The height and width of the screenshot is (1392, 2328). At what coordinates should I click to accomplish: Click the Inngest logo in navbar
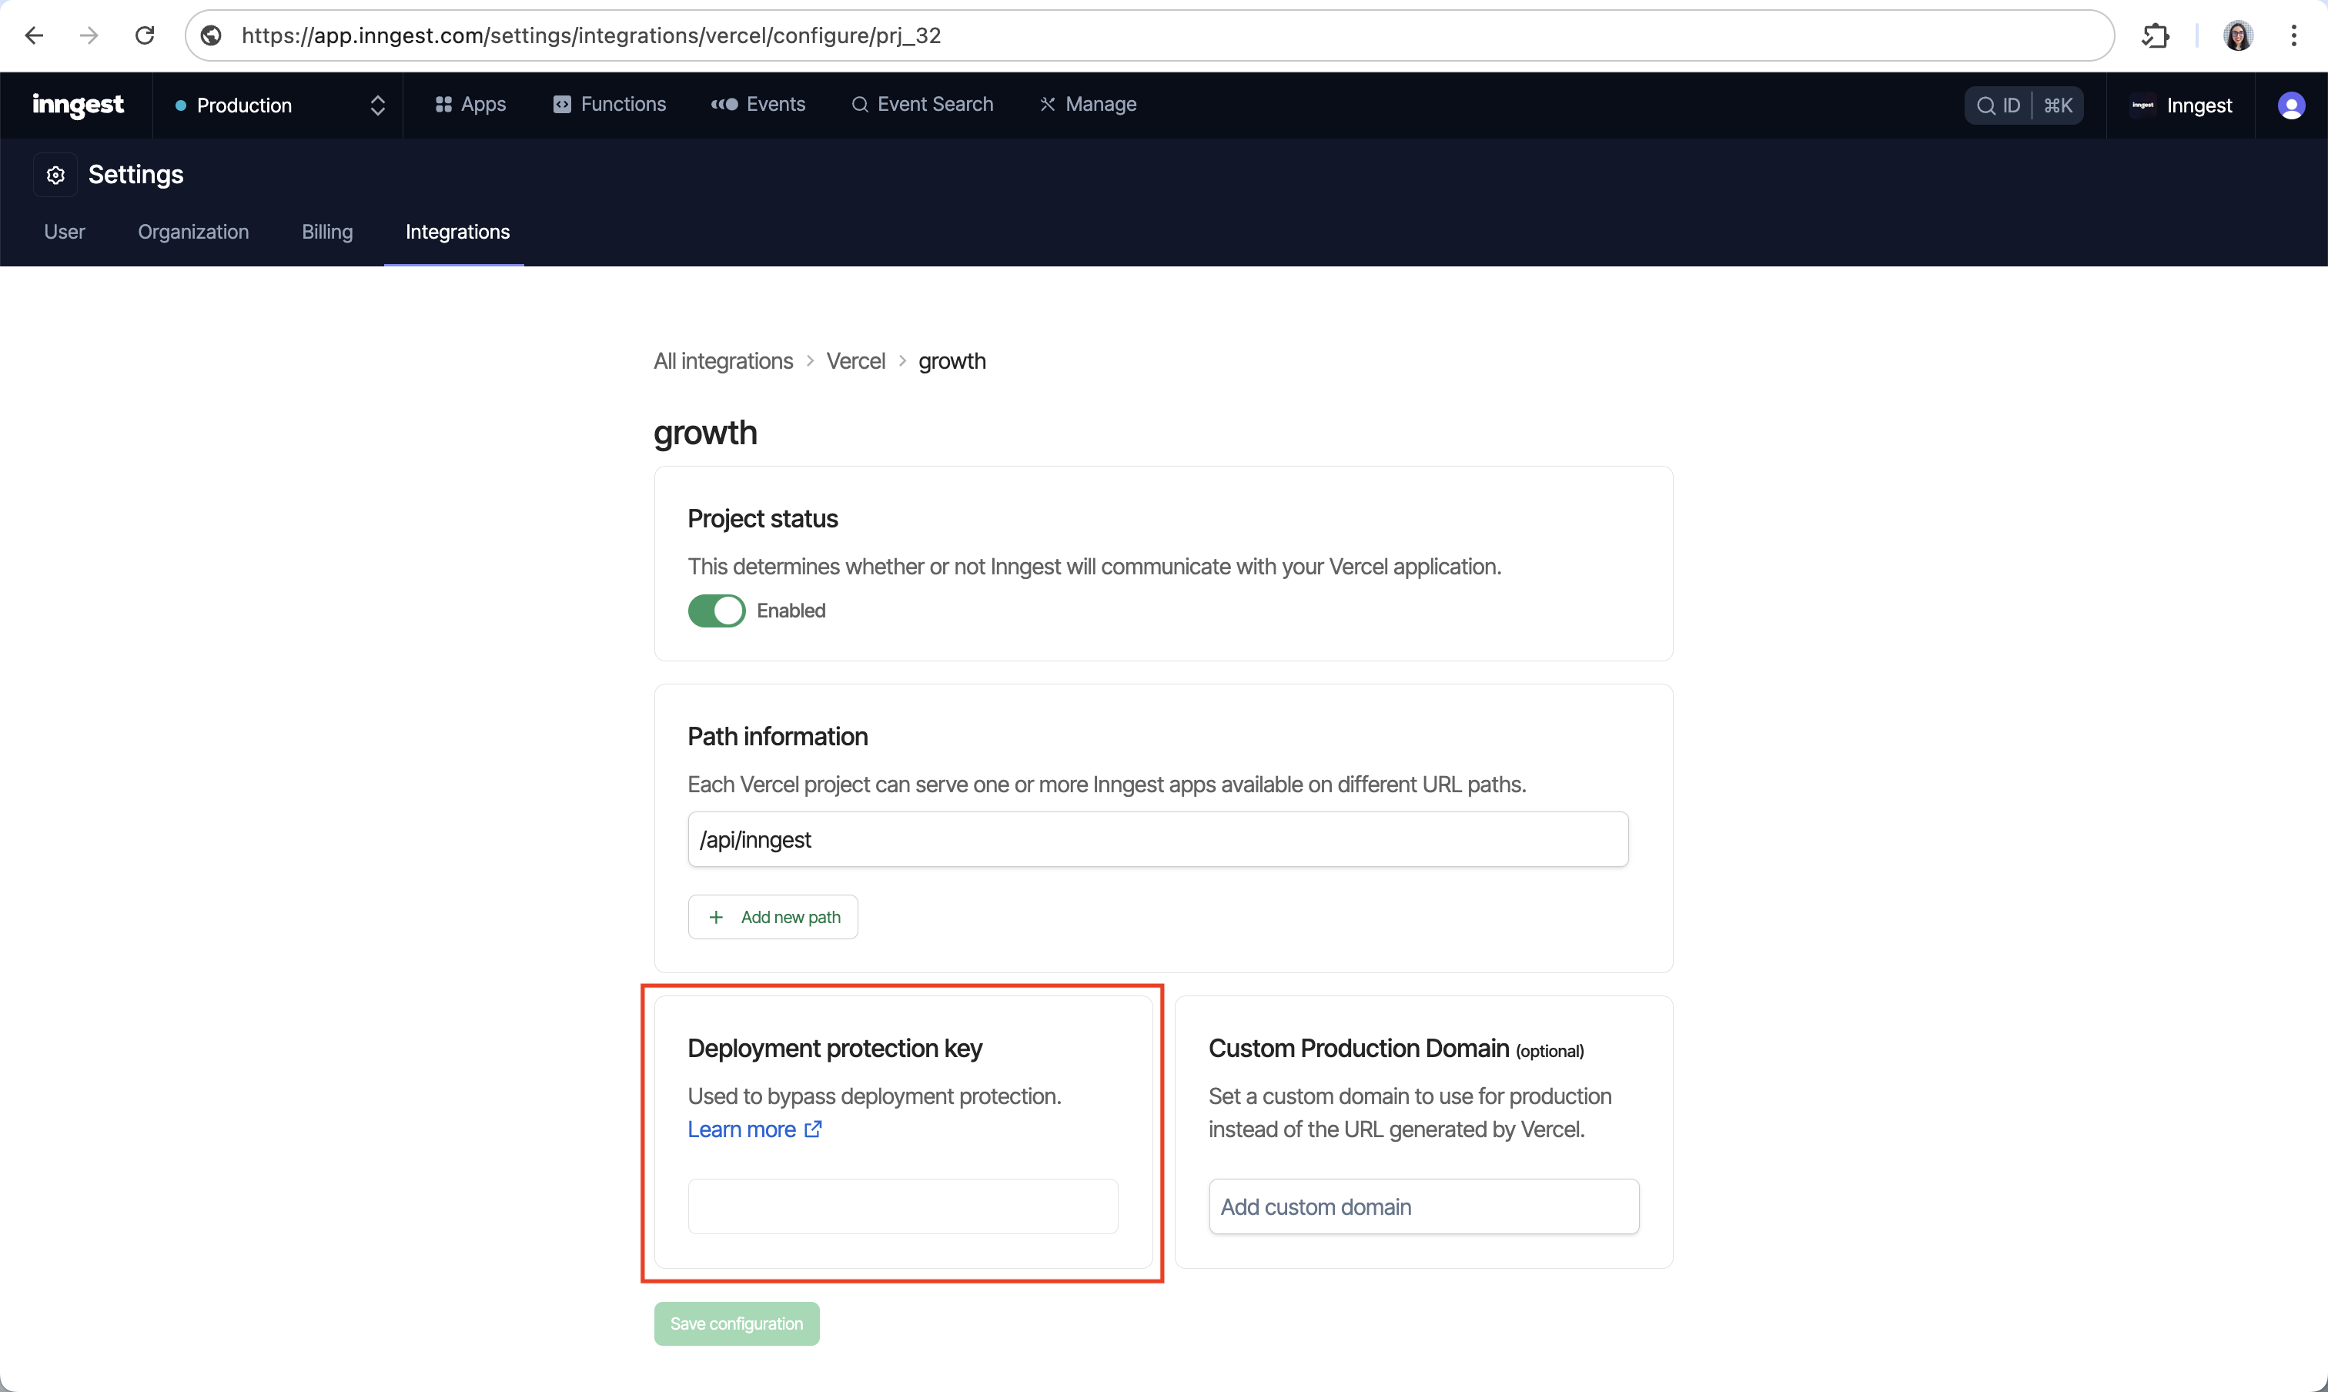click(x=78, y=105)
